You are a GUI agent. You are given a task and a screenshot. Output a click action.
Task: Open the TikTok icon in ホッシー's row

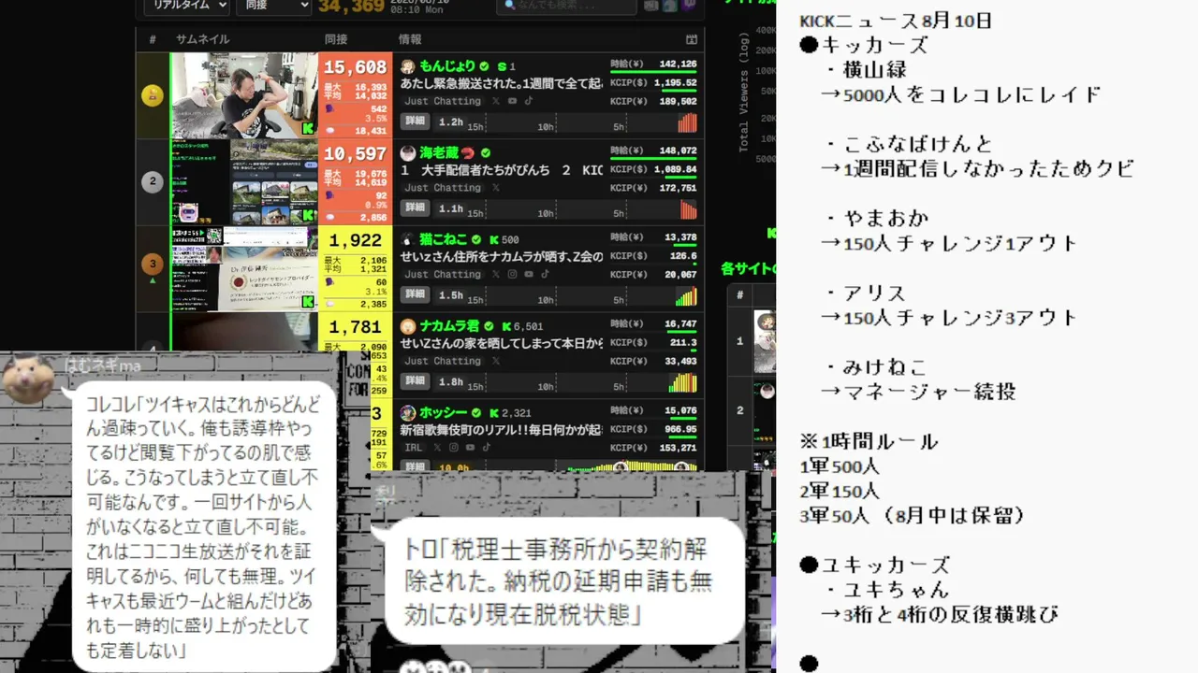488,448
